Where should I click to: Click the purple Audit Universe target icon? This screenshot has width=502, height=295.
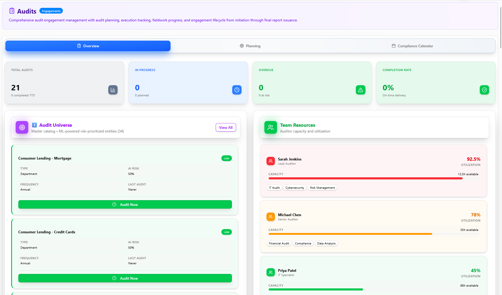click(22, 127)
